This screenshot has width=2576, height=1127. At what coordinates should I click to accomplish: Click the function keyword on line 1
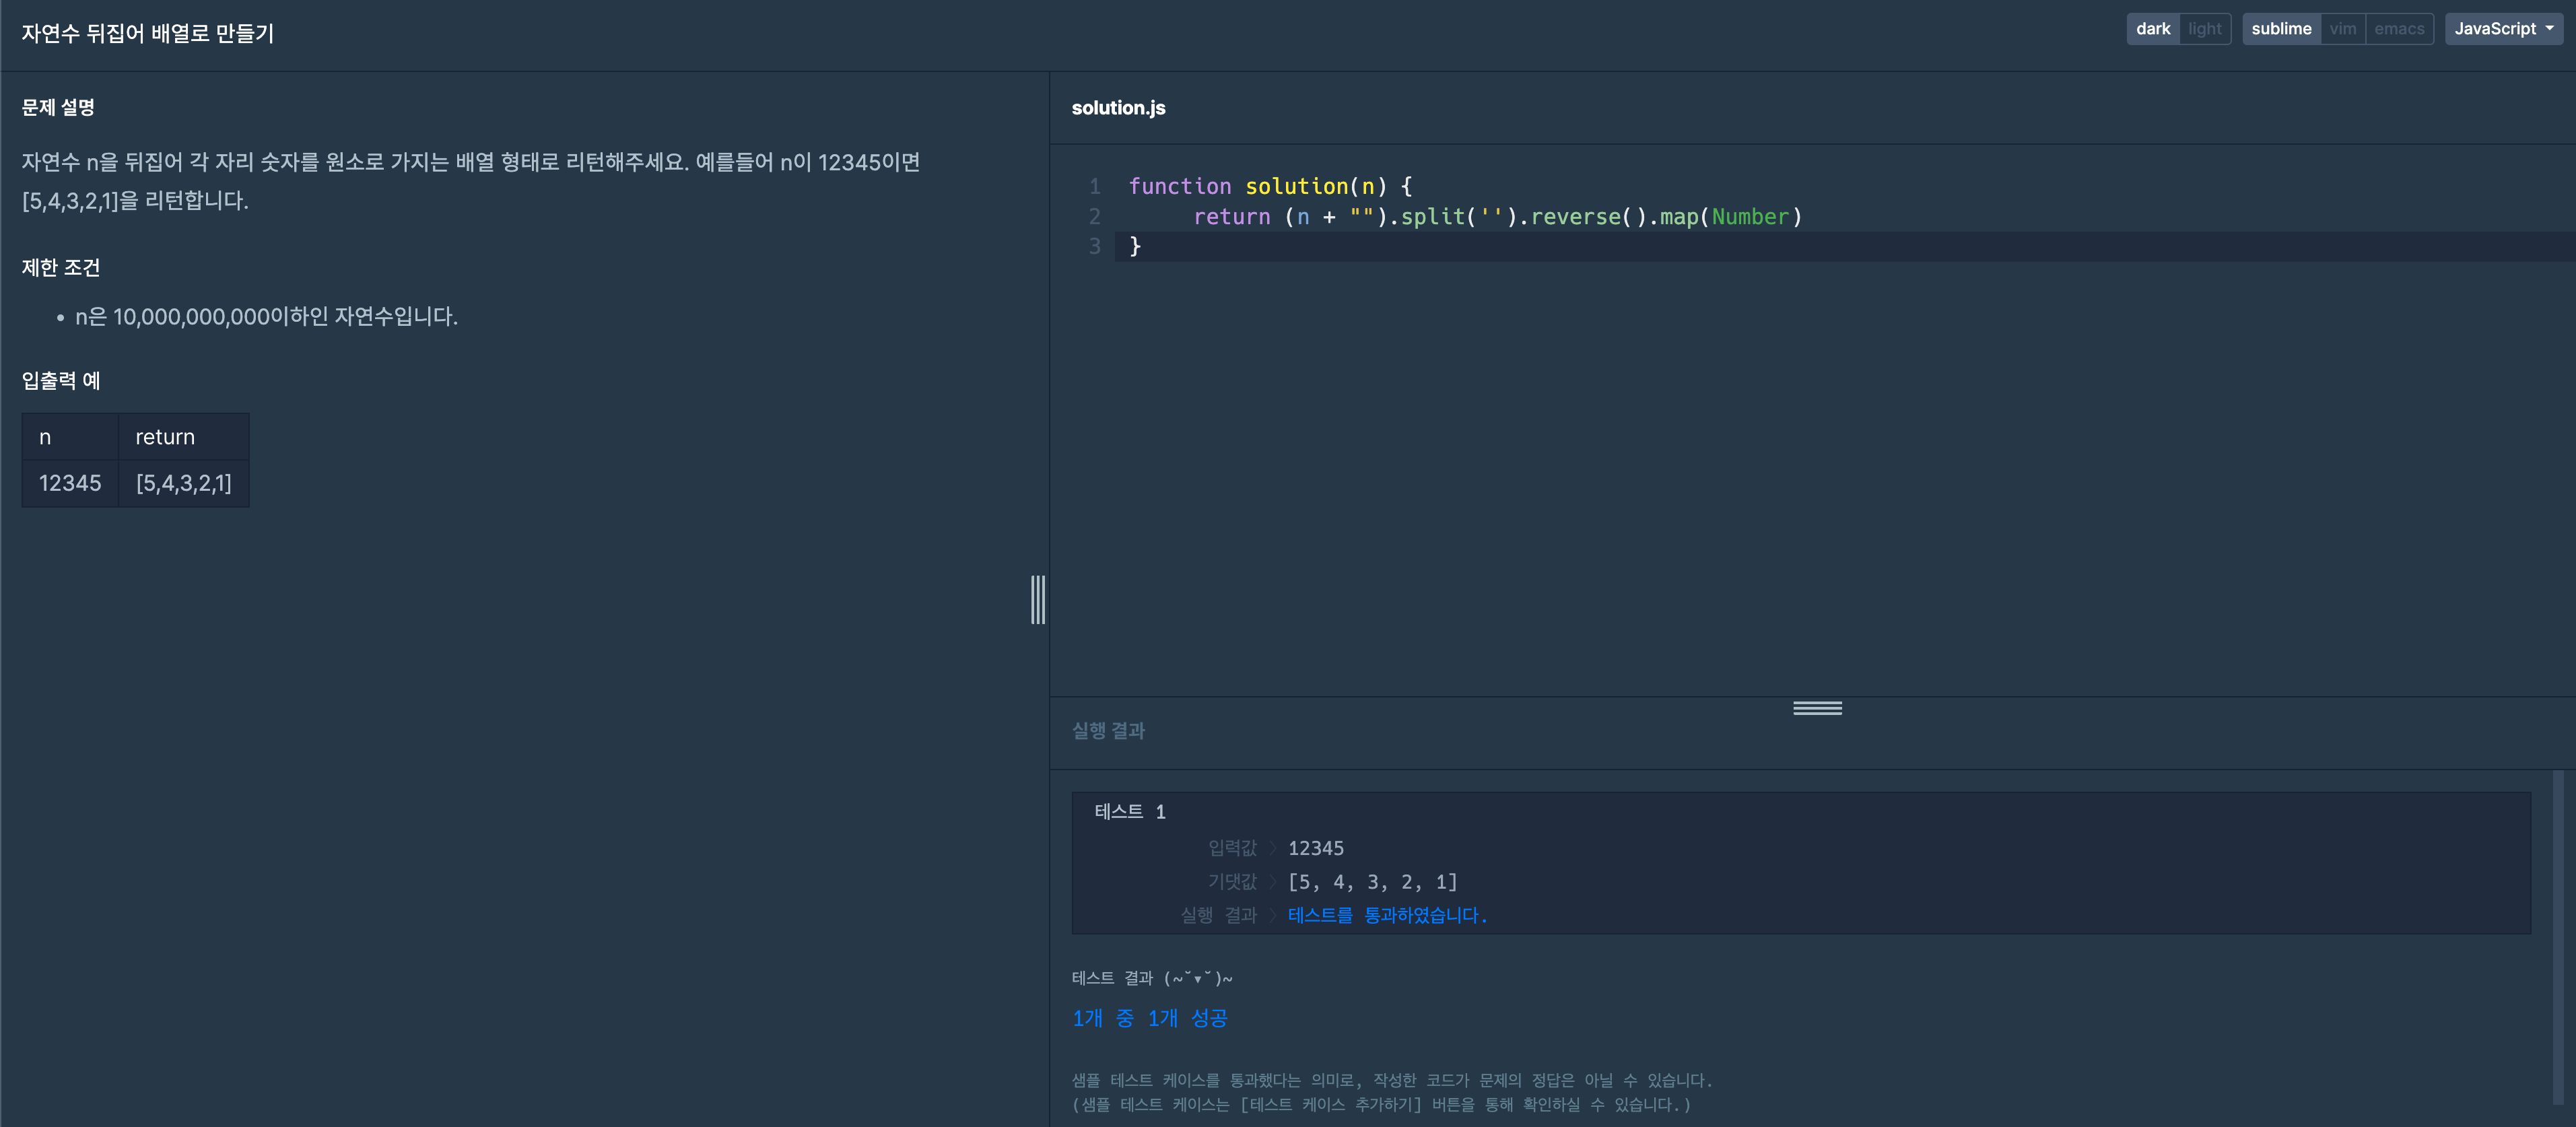coord(1179,187)
